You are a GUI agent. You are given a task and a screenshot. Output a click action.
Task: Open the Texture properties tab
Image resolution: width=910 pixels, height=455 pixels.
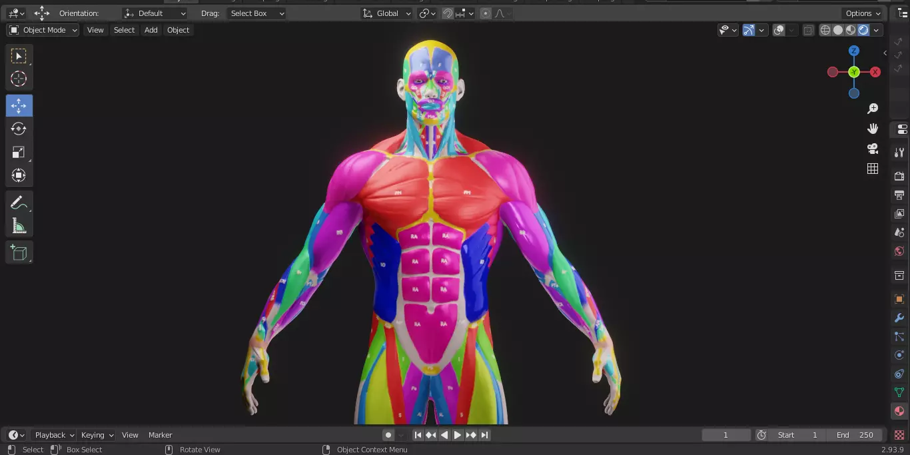click(899, 434)
